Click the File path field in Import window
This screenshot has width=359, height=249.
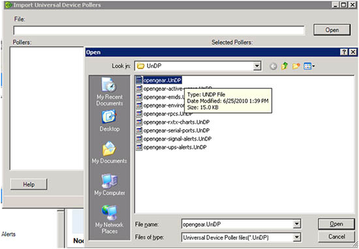pos(159,31)
